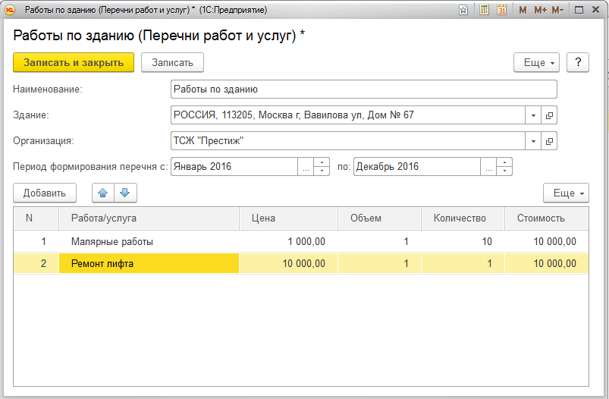Click the M- memory subtract button
The image size is (609, 399).
[x=557, y=11]
